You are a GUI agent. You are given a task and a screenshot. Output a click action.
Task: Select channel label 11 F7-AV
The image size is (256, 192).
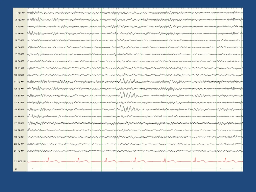(19, 82)
